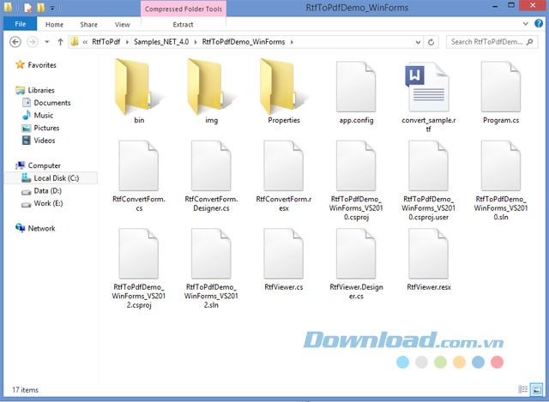Select the convert_sample.rtf Word document icon
The image size is (549, 402).
coord(428,87)
